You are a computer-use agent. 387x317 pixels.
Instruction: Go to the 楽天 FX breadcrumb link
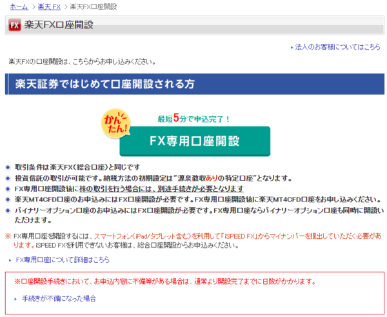[49, 6]
